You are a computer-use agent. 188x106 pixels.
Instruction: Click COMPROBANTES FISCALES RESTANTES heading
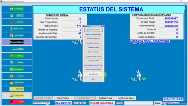[151, 15]
